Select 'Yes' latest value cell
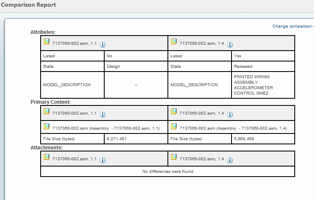Image resolution: width=314 pixels, height=200 pixels. pos(263,56)
